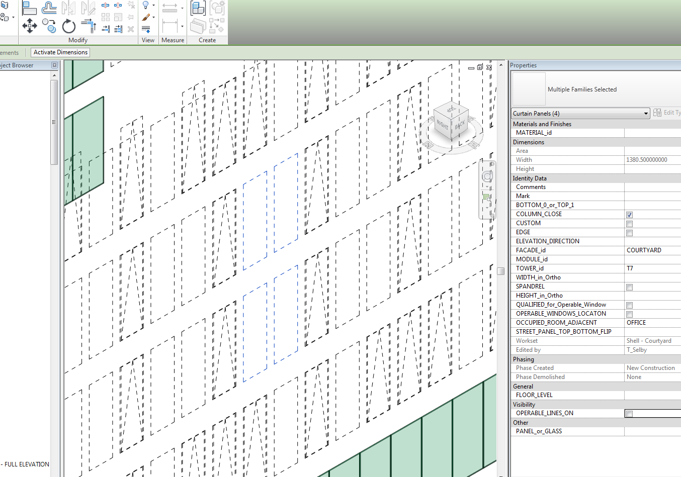The image size is (681, 477).
Task: Collapse the Visibility section
Action: (x=596, y=404)
